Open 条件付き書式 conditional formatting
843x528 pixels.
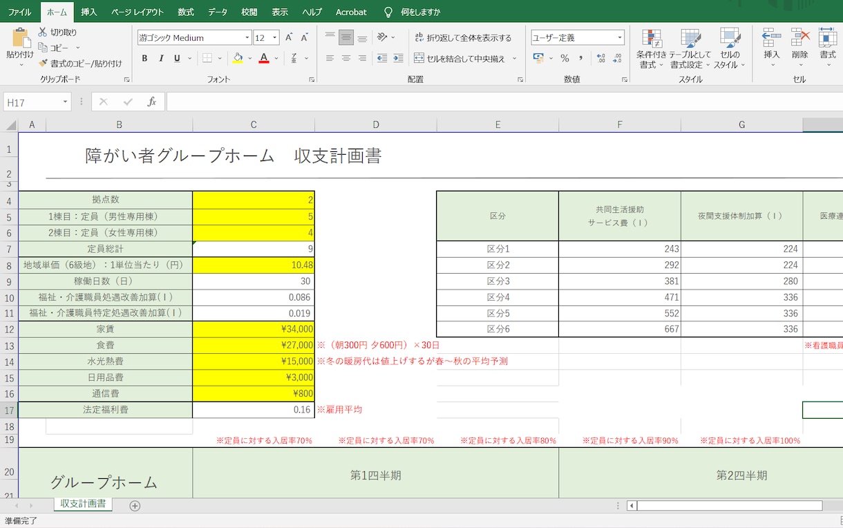(652, 48)
